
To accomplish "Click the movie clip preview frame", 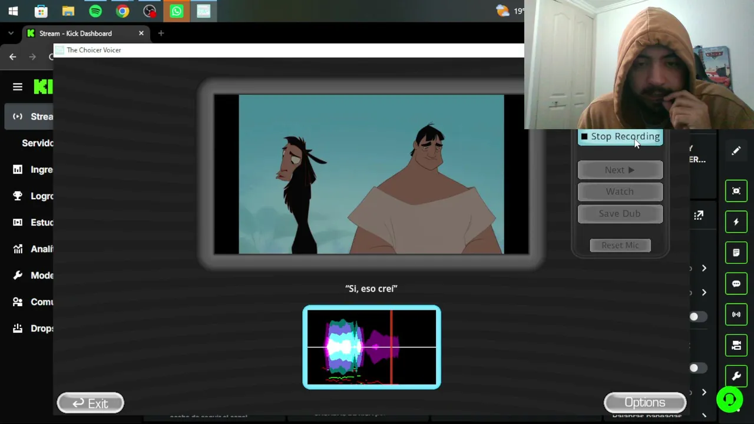I will [371, 174].
